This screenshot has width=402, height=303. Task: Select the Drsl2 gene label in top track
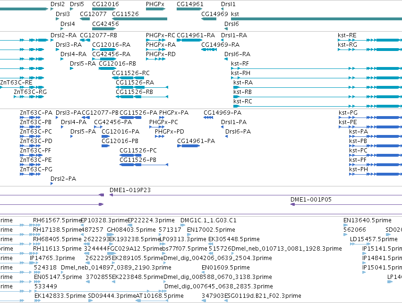point(58,4)
